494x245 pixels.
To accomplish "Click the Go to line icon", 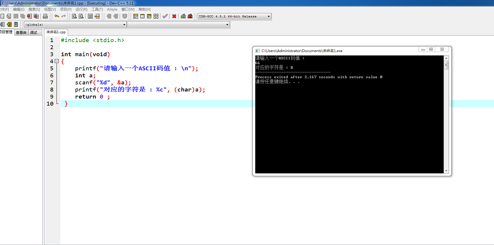I will click(97, 16).
